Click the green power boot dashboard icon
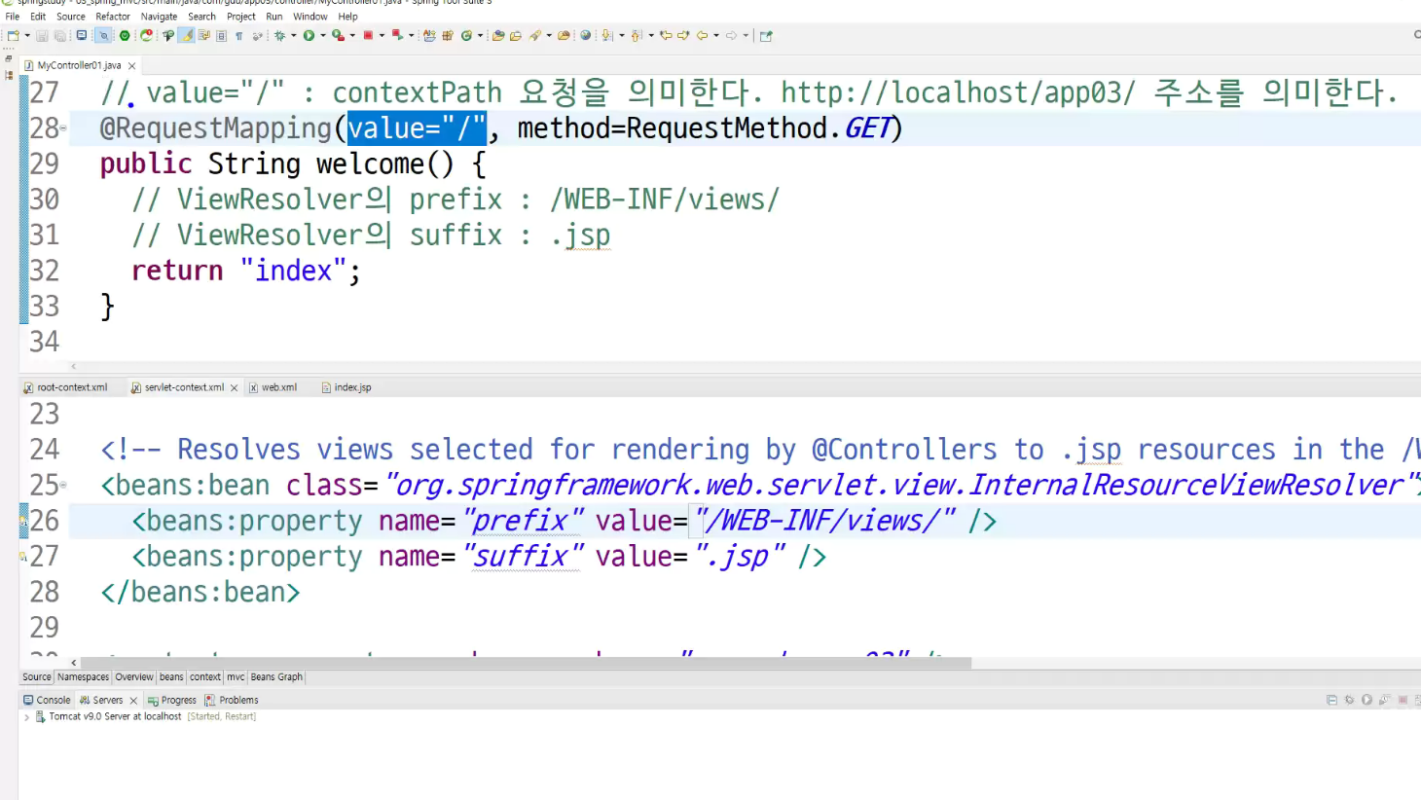 125,36
